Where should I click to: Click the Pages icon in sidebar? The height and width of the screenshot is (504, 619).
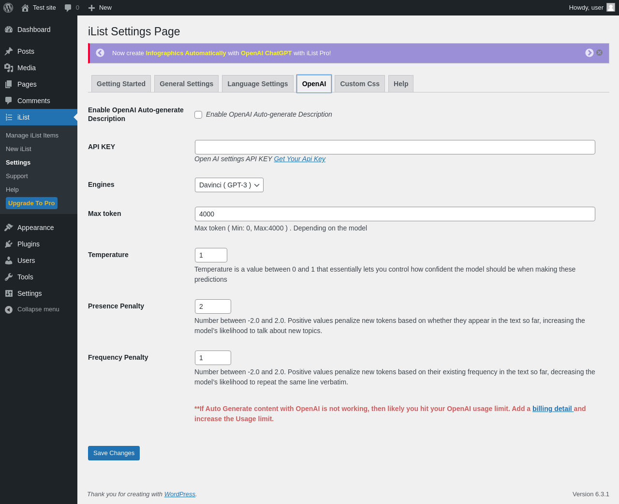9,84
